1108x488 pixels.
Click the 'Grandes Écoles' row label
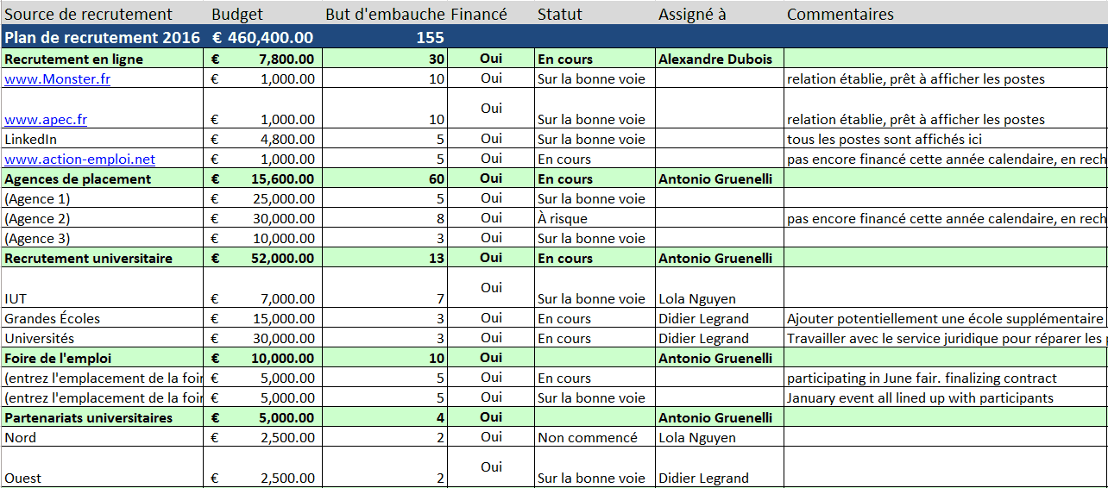pos(52,319)
